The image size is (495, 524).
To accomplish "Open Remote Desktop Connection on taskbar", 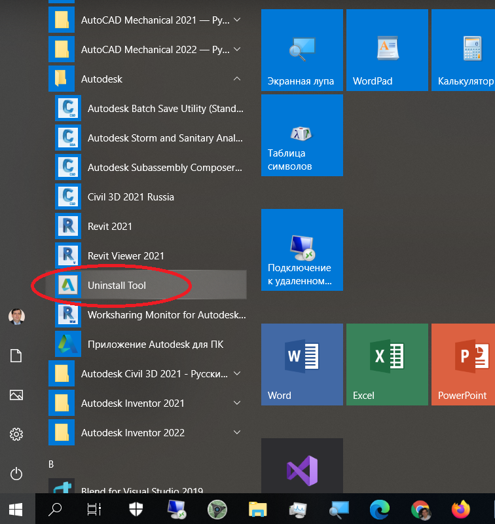I will [176, 510].
